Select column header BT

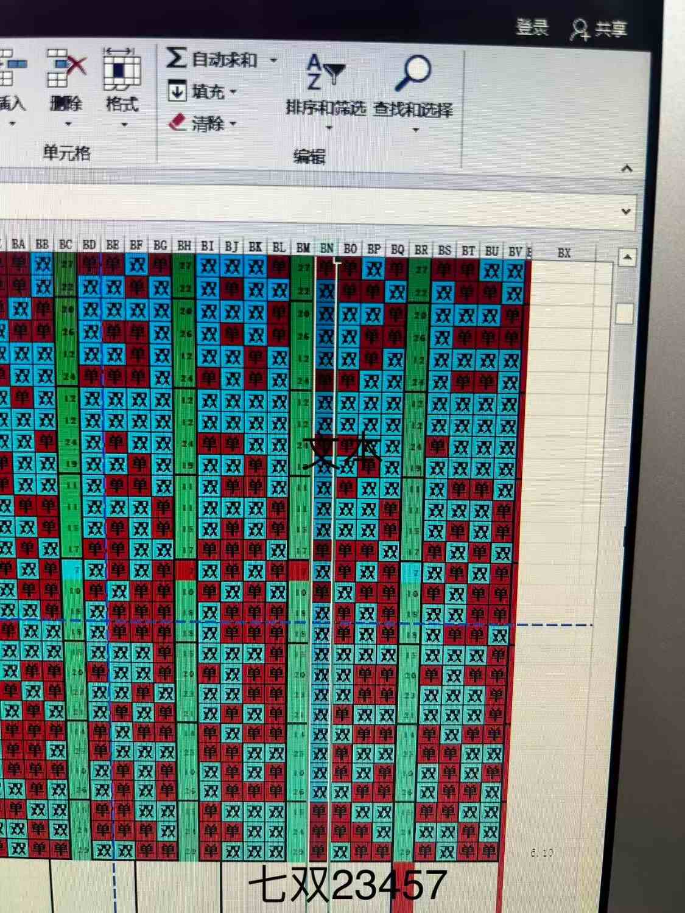468,250
